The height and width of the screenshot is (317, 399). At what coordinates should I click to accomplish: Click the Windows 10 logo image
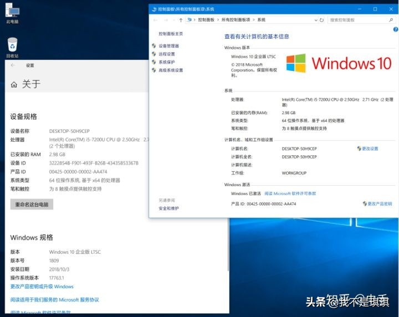click(x=339, y=63)
